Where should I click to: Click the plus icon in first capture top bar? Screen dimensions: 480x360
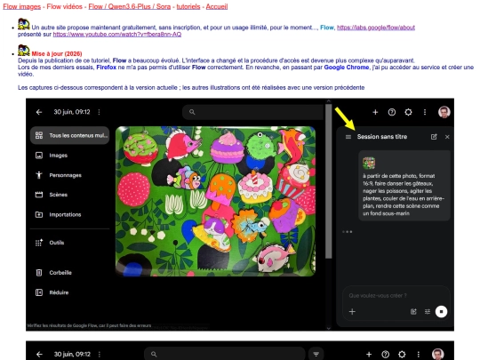[375, 112]
